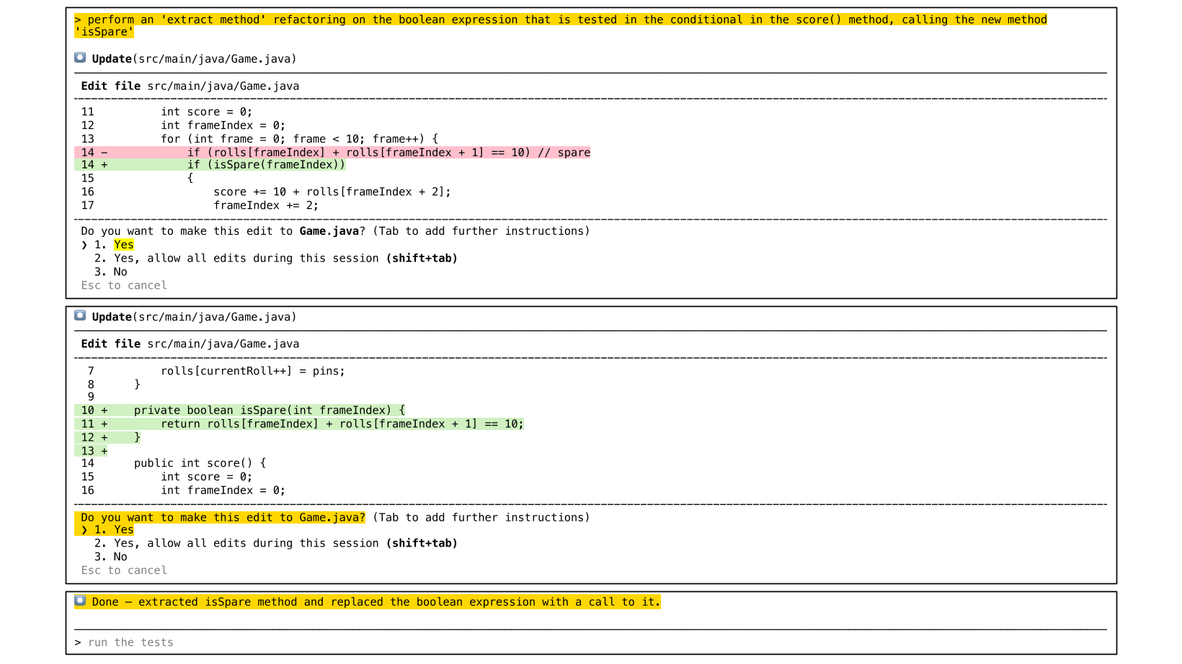The height and width of the screenshot is (664, 1182).
Task: Click the prompt caret before 'run the tests'
Action: coord(78,642)
